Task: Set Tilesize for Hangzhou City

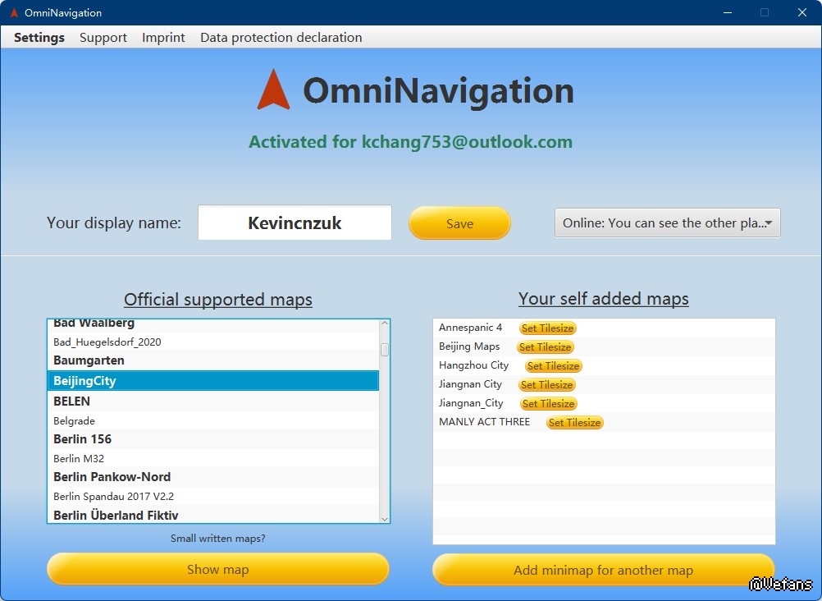Action: point(554,366)
